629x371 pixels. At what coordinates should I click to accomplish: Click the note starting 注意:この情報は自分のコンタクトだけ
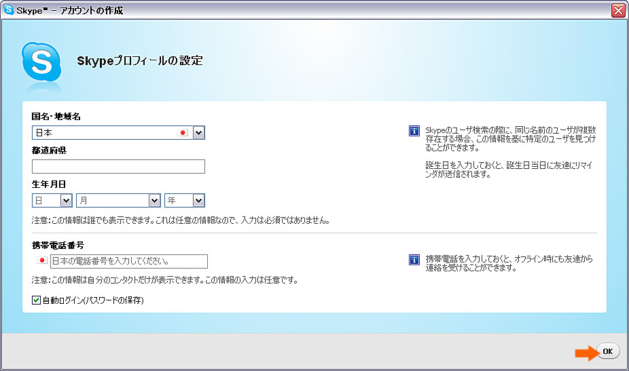[x=165, y=280]
